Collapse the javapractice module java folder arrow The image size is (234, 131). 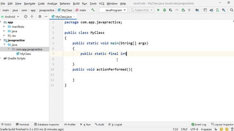[4, 44]
